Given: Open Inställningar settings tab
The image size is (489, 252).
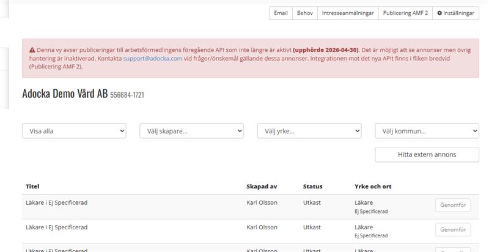Looking at the screenshot, I should click(455, 13).
